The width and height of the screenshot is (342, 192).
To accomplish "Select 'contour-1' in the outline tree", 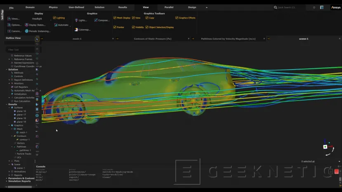I will pyautogui.click(x=24, y=140).
